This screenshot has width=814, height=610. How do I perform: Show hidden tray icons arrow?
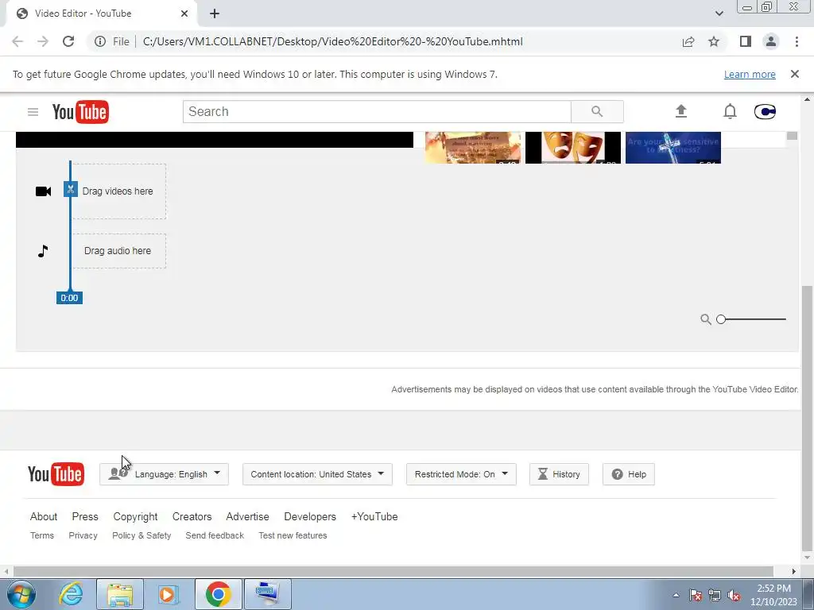676,595
